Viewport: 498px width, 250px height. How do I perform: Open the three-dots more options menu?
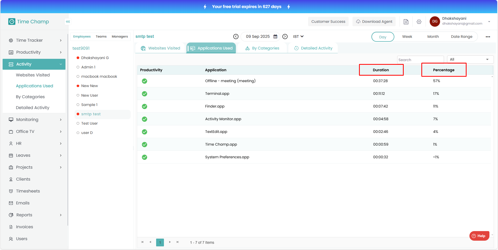pyautogui.click(x=488, y=37)
